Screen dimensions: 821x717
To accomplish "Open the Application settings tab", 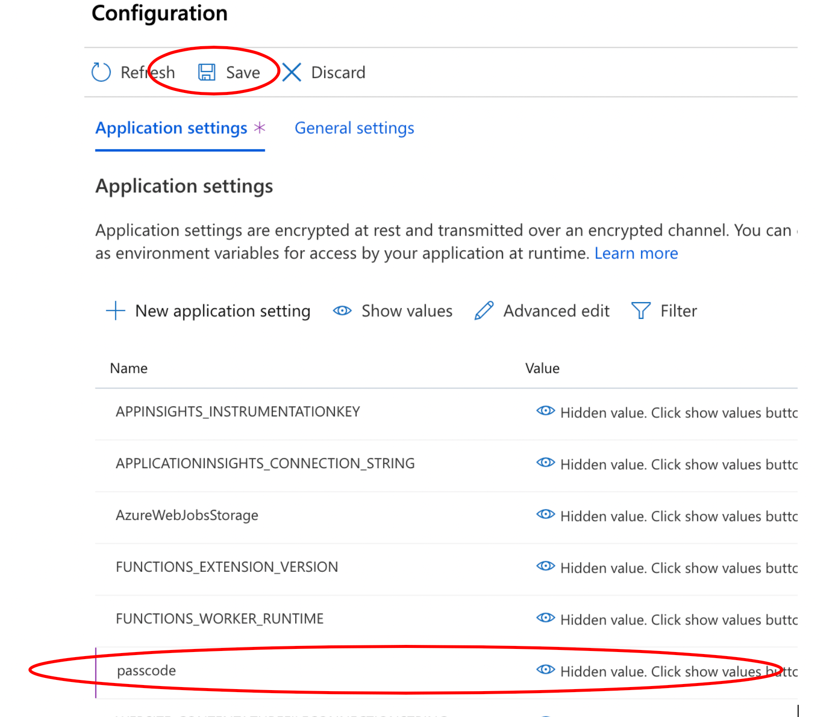I will pyautogui.click(x=171, y=128).
